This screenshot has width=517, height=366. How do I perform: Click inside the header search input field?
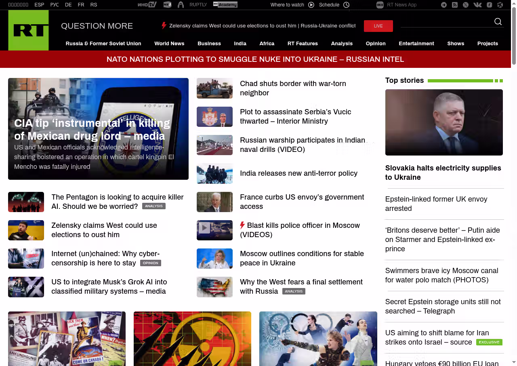point(444,22)
